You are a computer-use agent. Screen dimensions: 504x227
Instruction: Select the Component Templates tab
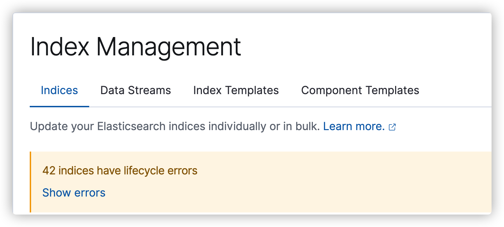click(360, 90)
